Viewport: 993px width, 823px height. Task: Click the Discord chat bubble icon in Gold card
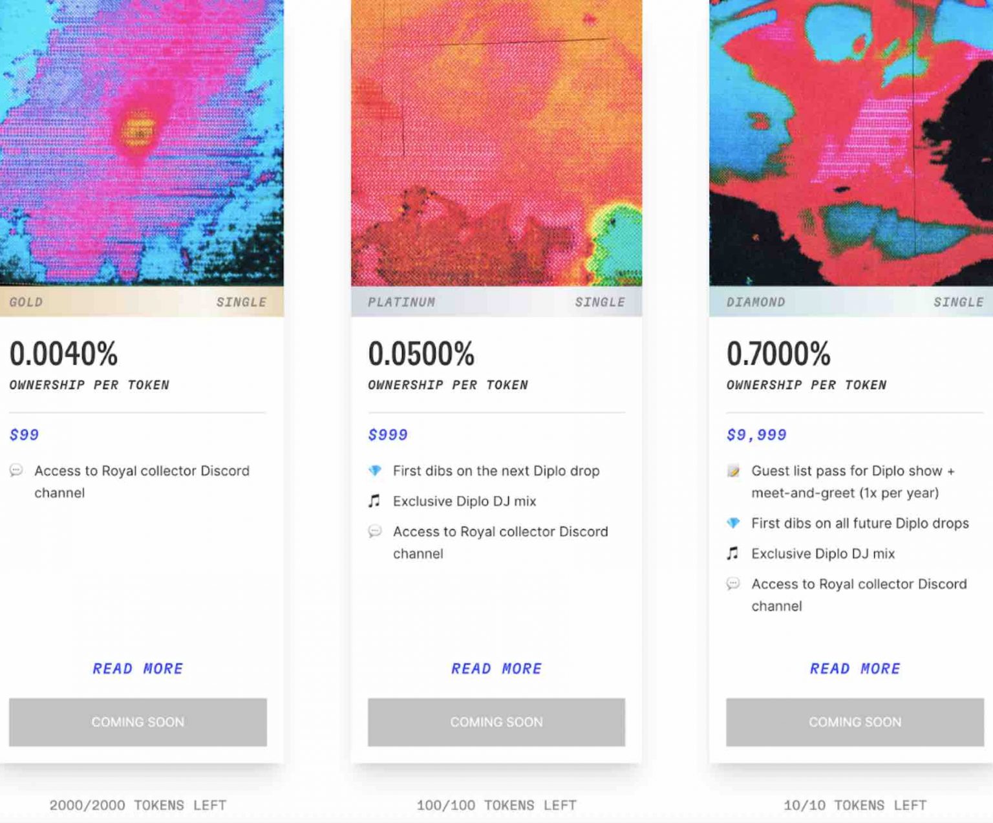point(16,471)
